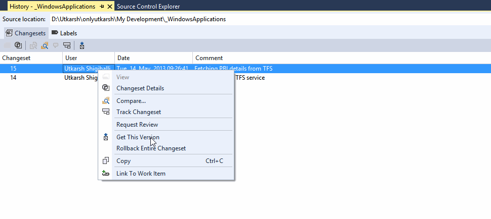The height and width of the screenshot is (219, 491).
Task: Click the Source location path field
Action: point(139,19)
